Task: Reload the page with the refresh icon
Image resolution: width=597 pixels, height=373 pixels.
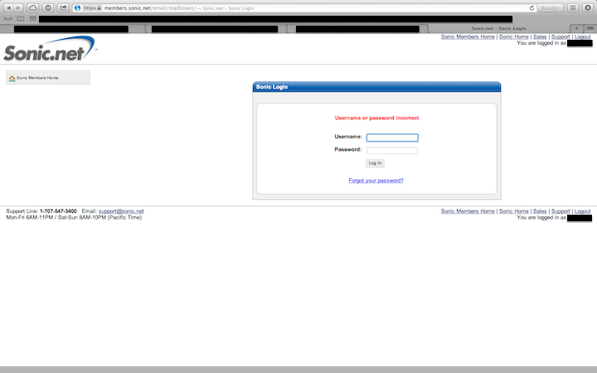Action: [x=531, y=8]
